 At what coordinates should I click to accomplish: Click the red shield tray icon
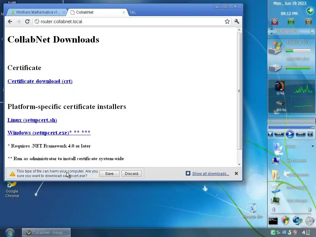coord(295,232)
